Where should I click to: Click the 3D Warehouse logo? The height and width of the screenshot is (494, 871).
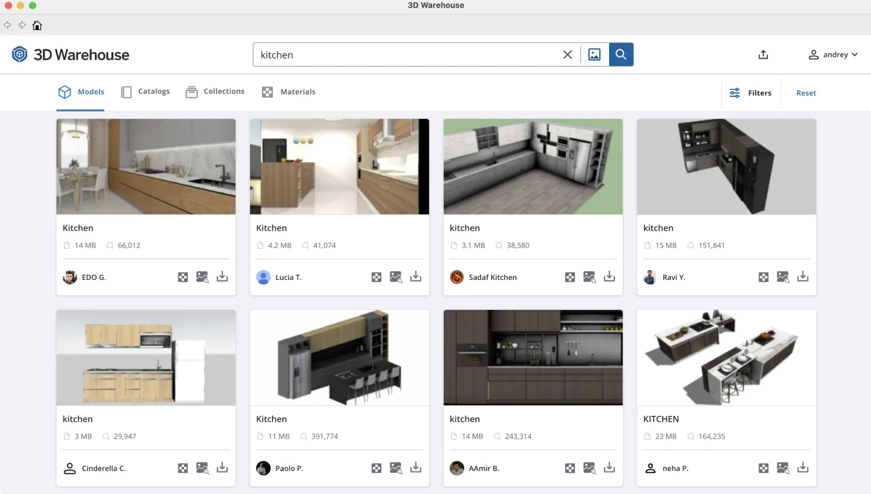pyautogui.click(x=70, y=55)
